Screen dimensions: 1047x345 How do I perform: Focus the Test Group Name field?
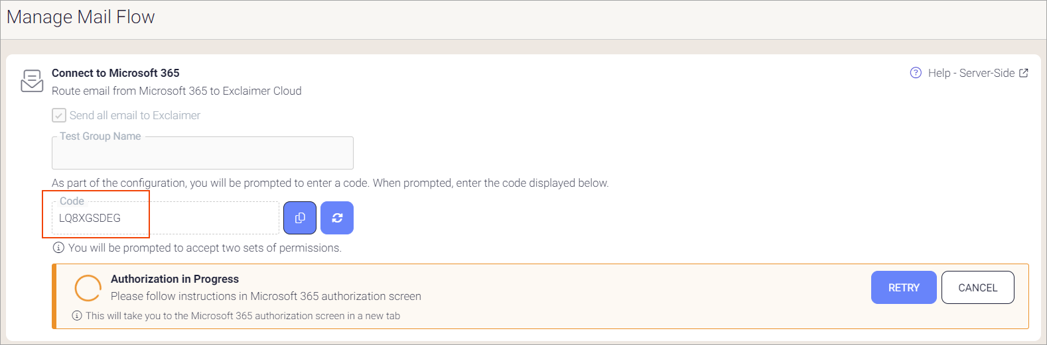pos(202,153)
